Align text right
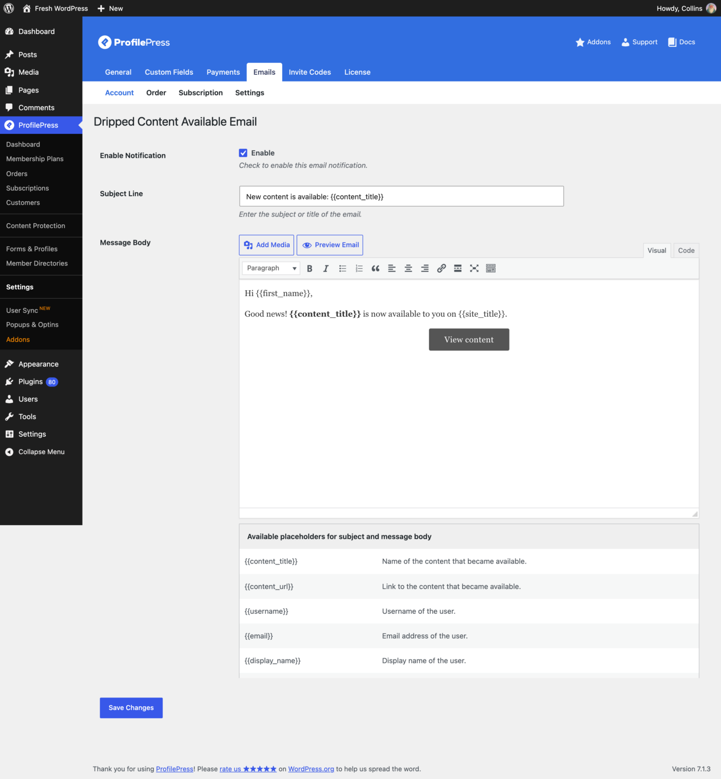This screenshot has width=721, height=779. [425, 268]
